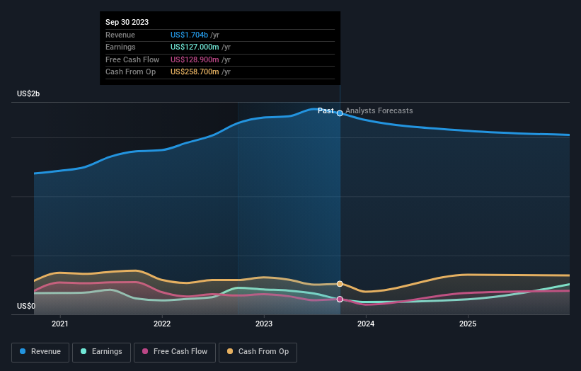Click the US$1.704b revenue value

(x=189, y=35)
